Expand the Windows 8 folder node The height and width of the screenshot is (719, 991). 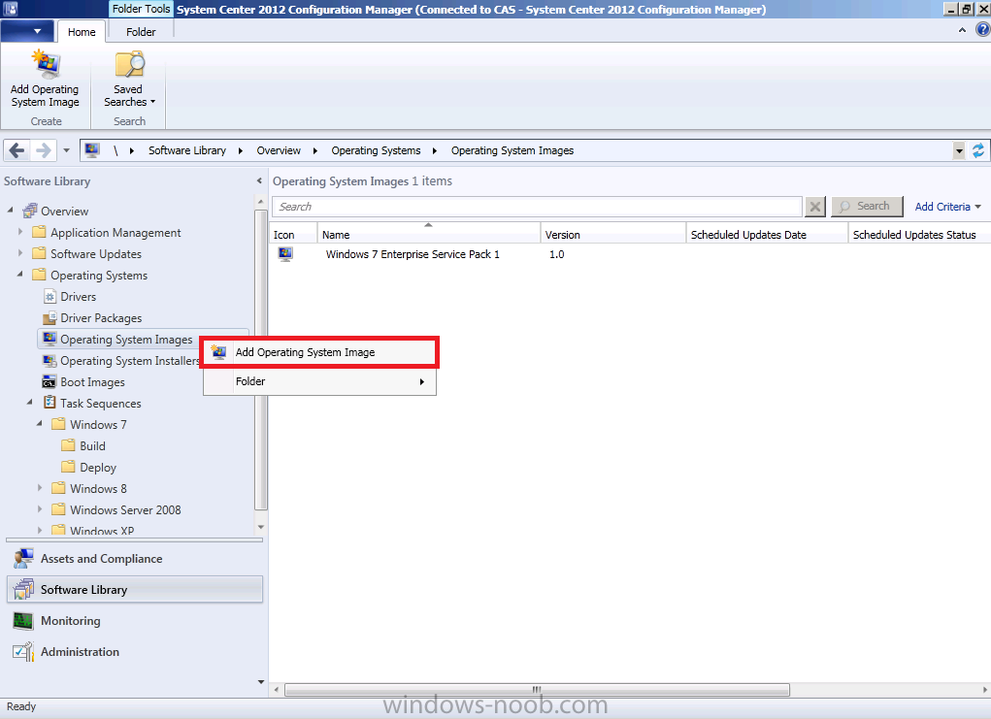click(x=40, y=488)
